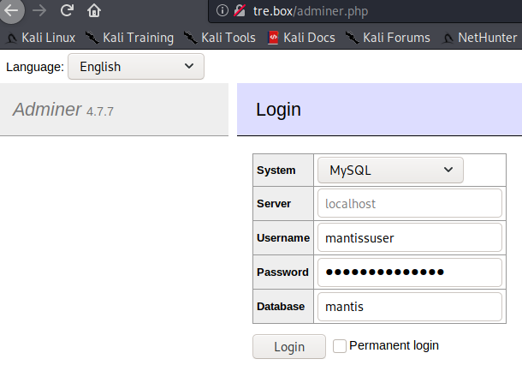Reload the current page
Image resolution: width=522 pixels, height=377 pixels.
[66, 11]
